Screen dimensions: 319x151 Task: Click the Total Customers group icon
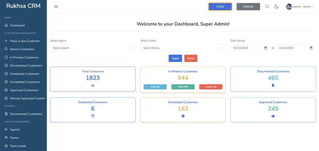(x=93, y=85)
